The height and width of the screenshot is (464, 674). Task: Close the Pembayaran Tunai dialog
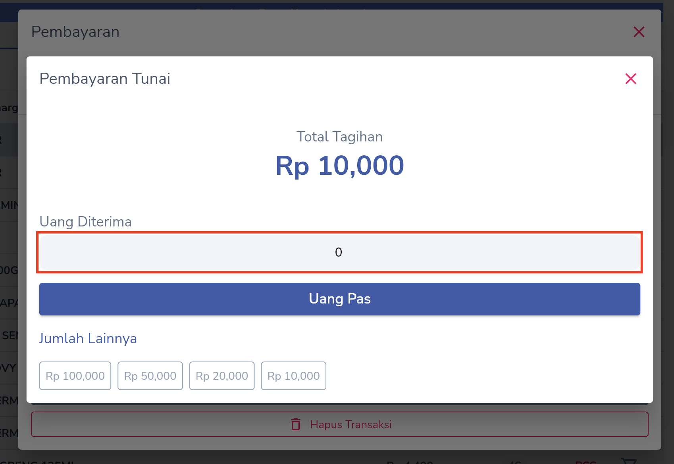click(631, 79)
